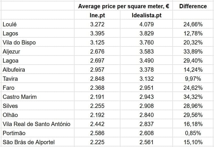Select Silves Idealista.pt price 2.908
Screen dimensions: 214x147
(x=147, y=106)
